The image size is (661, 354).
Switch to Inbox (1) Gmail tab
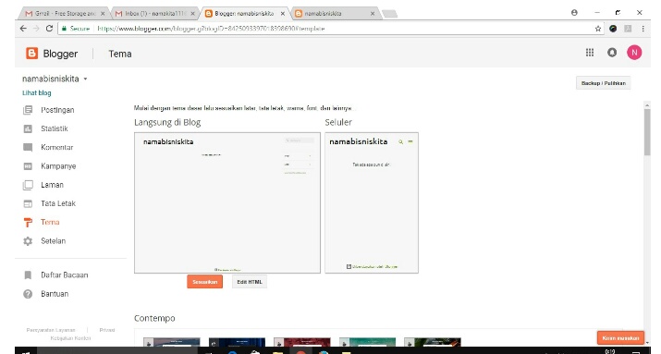[155, 14]
